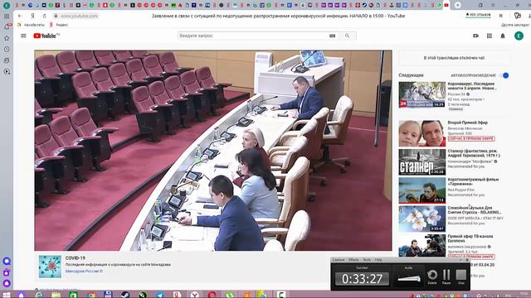This screenshot has height=298, width=531.
Task: Open the Коронавирус Россия 24 news thumbnail
Action: tap(422, 94)
